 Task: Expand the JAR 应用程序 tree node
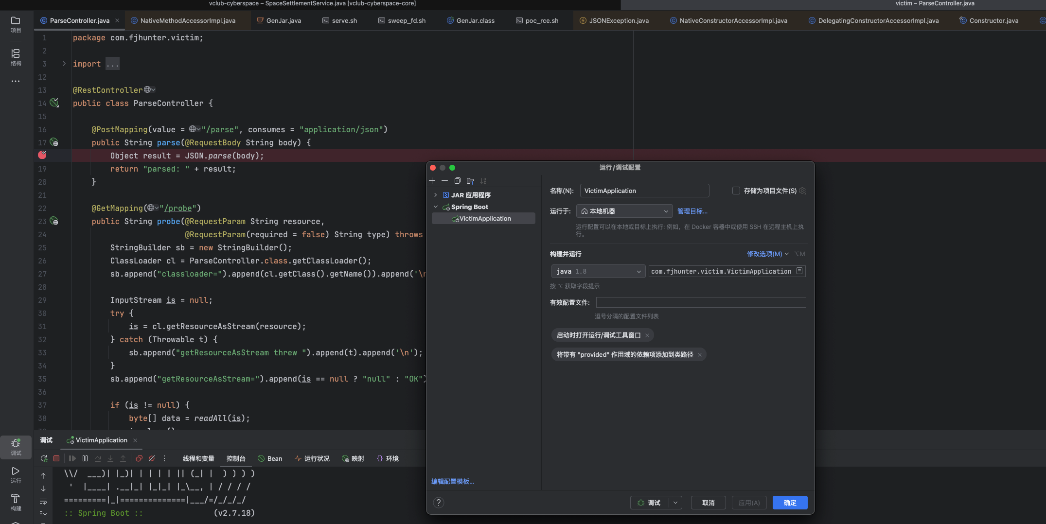coord(436,195)
